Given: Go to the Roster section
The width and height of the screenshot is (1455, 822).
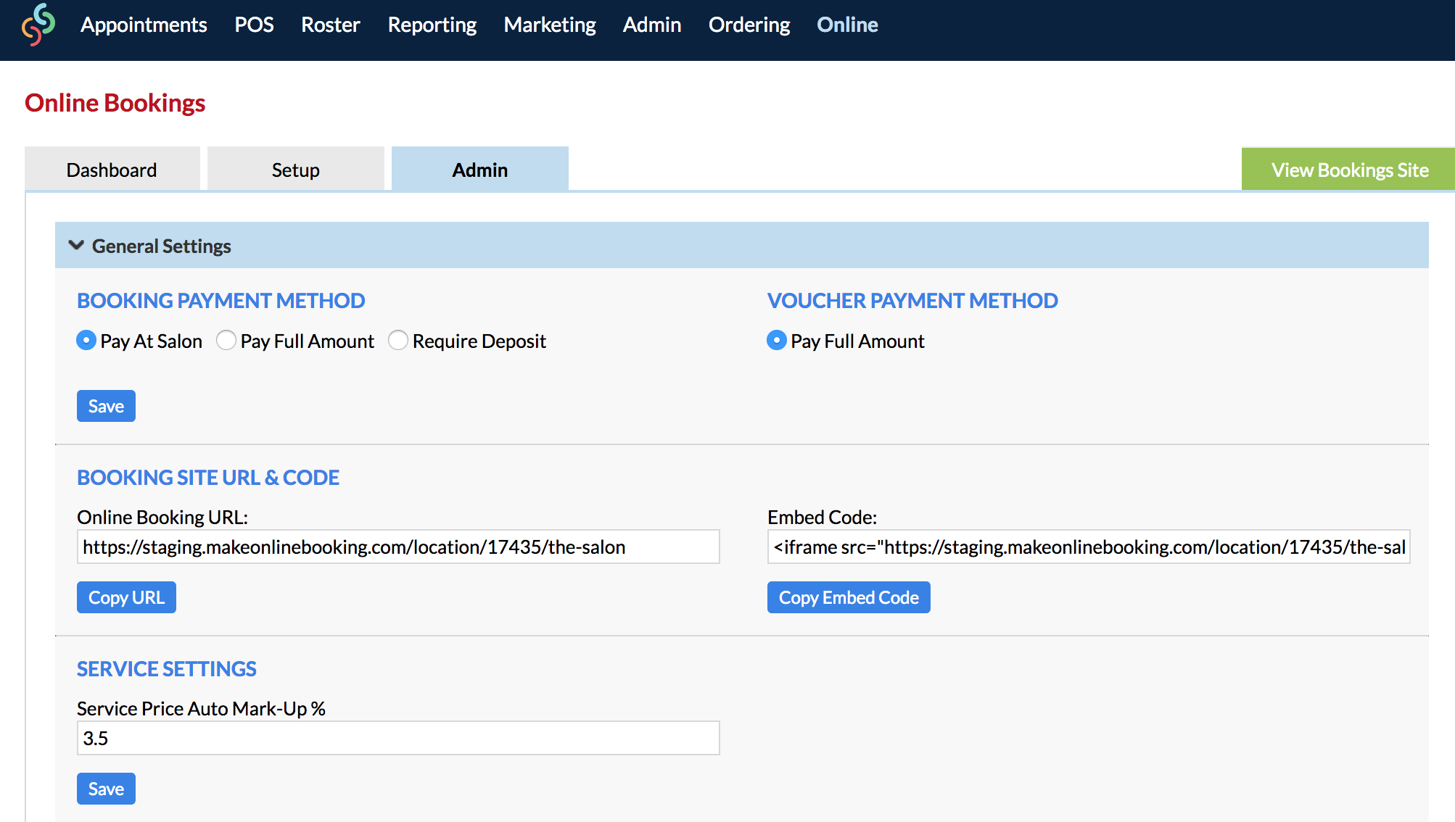Looking at the screenshot, I should click(x=330, y=25).
